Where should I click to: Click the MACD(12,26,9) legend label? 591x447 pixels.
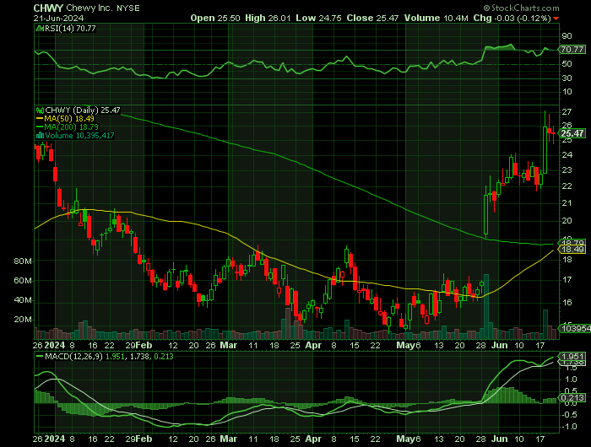point(73,356)
